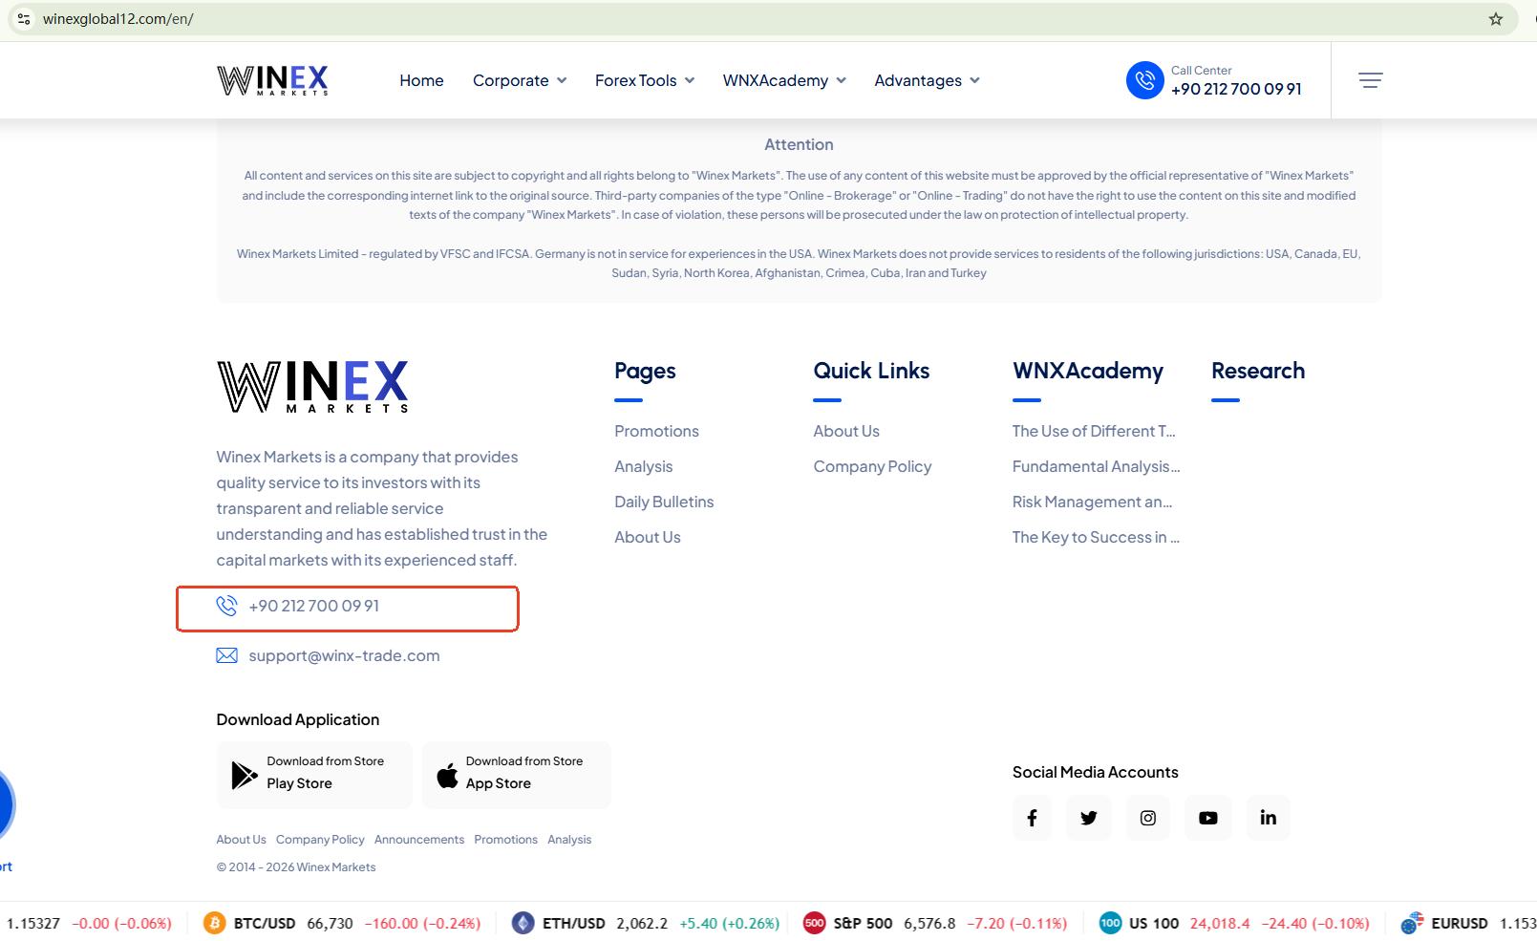View site information icon in address bar
The width and height of the screenshot is (1537, 941).
tap(24, 19)
